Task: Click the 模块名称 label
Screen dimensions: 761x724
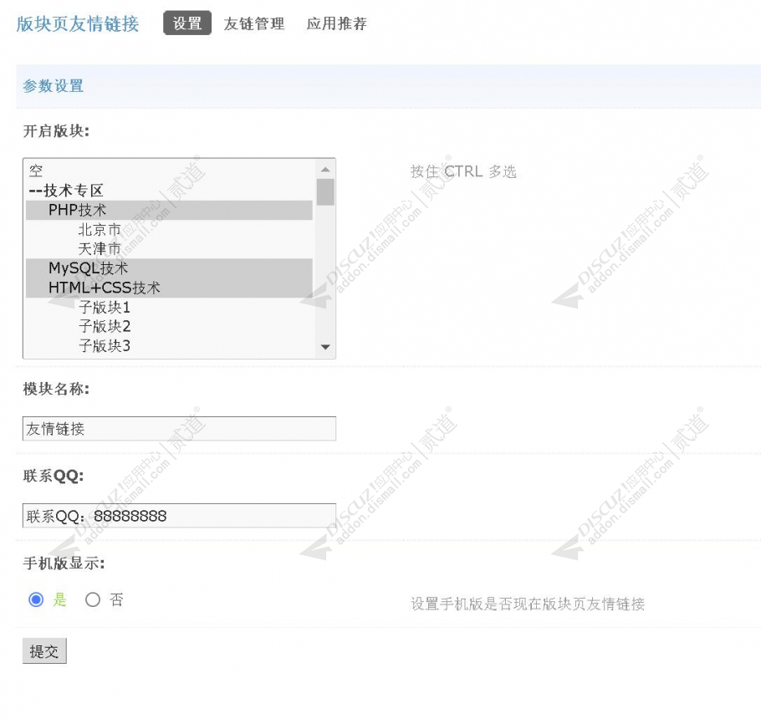Action: (56, 389)
